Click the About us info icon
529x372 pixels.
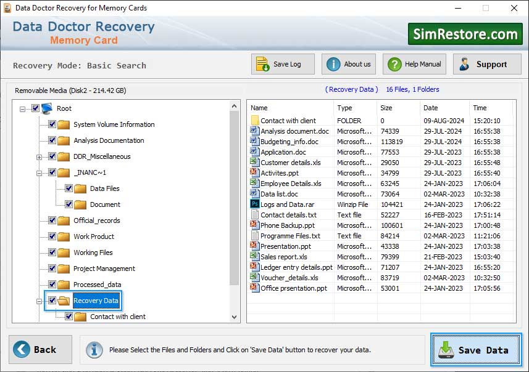coord(333,64)
